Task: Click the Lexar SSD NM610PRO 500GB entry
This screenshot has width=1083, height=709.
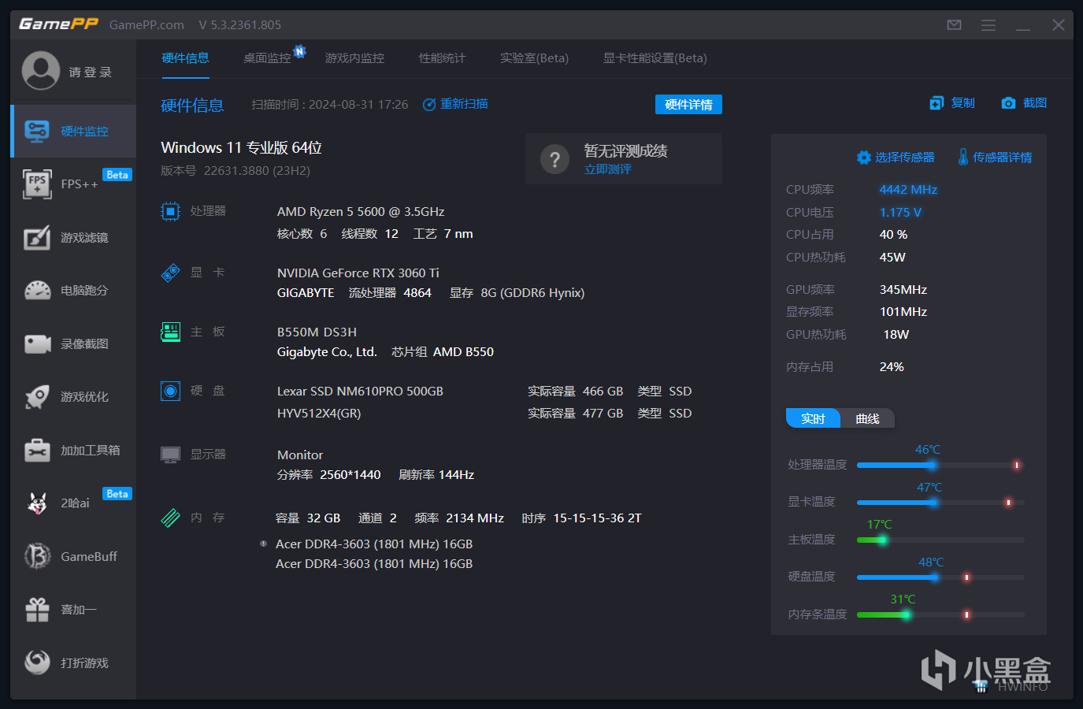Action: [x=360, y=392]
